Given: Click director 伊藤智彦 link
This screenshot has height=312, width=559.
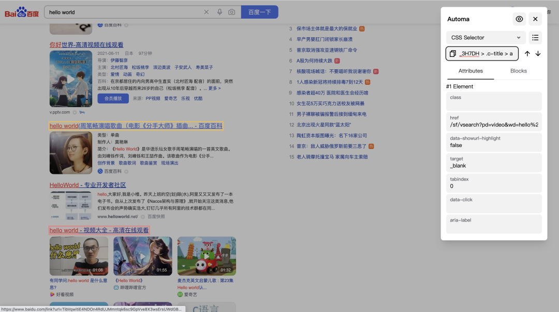Looking at the screenshot, I should (119, 60).
